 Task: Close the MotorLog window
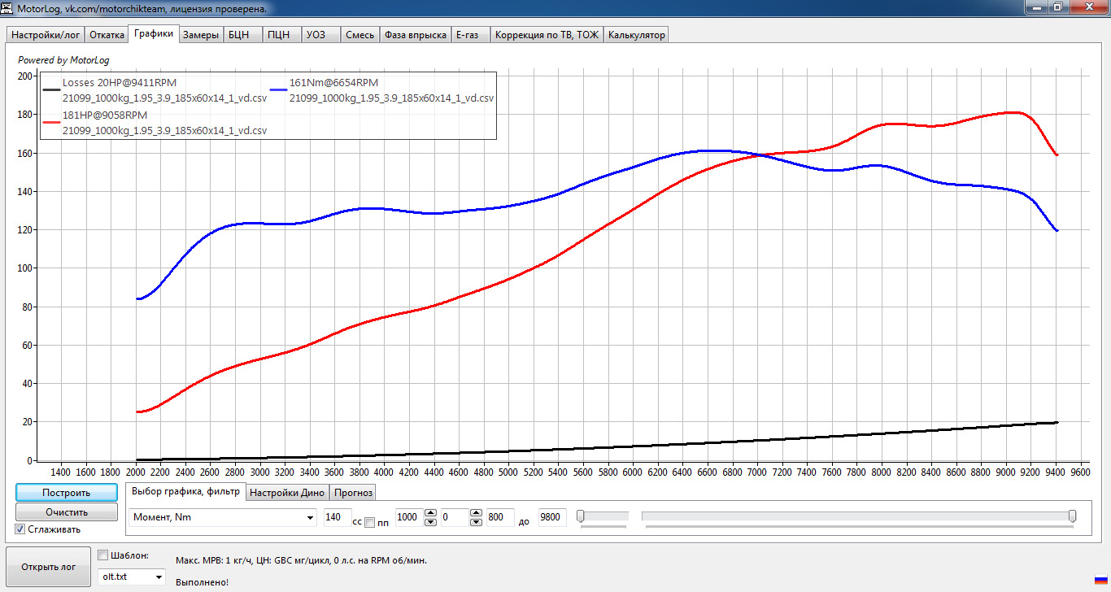coord(1088,7)
